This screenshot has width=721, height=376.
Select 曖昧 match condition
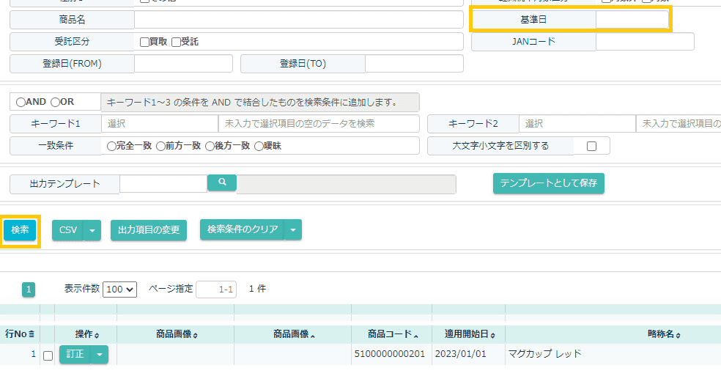tap(259, 147)
